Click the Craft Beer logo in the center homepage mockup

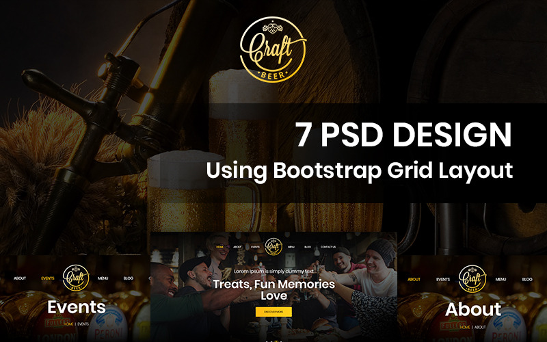pyautogui.click(x=273, y=246)
